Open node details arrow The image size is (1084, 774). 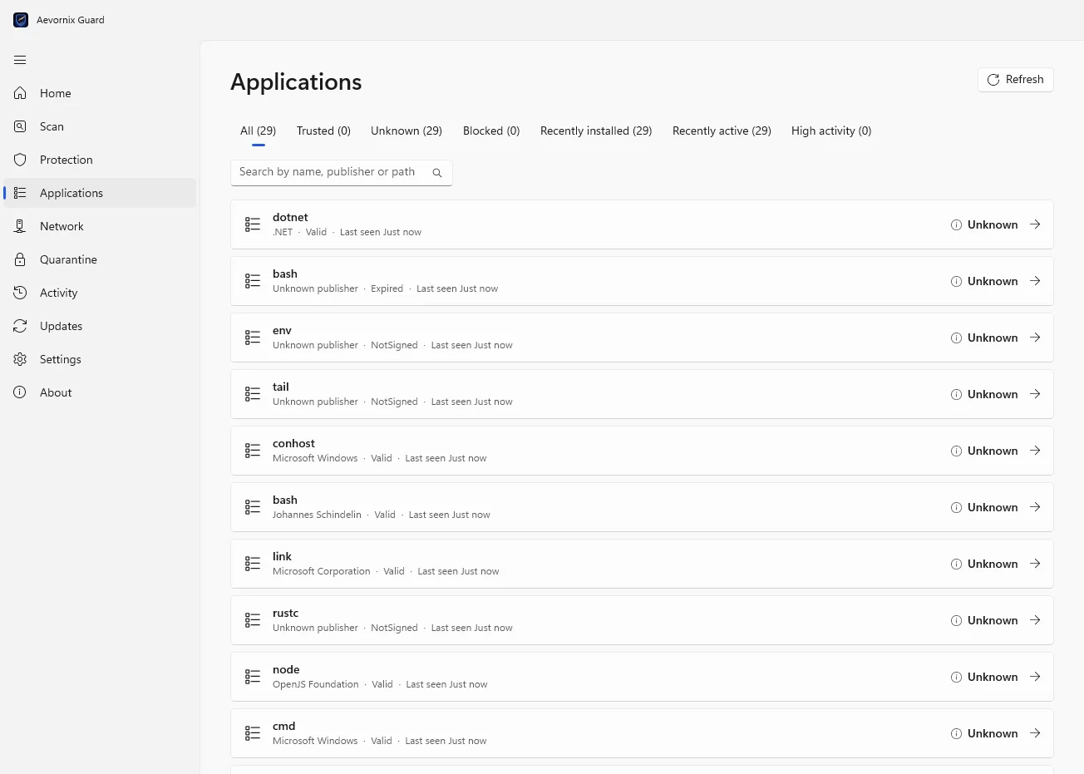pos(1035,677)
